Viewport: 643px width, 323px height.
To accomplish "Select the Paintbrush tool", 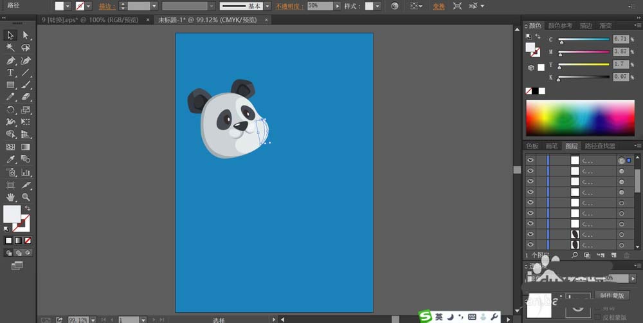I will [26, 85].
